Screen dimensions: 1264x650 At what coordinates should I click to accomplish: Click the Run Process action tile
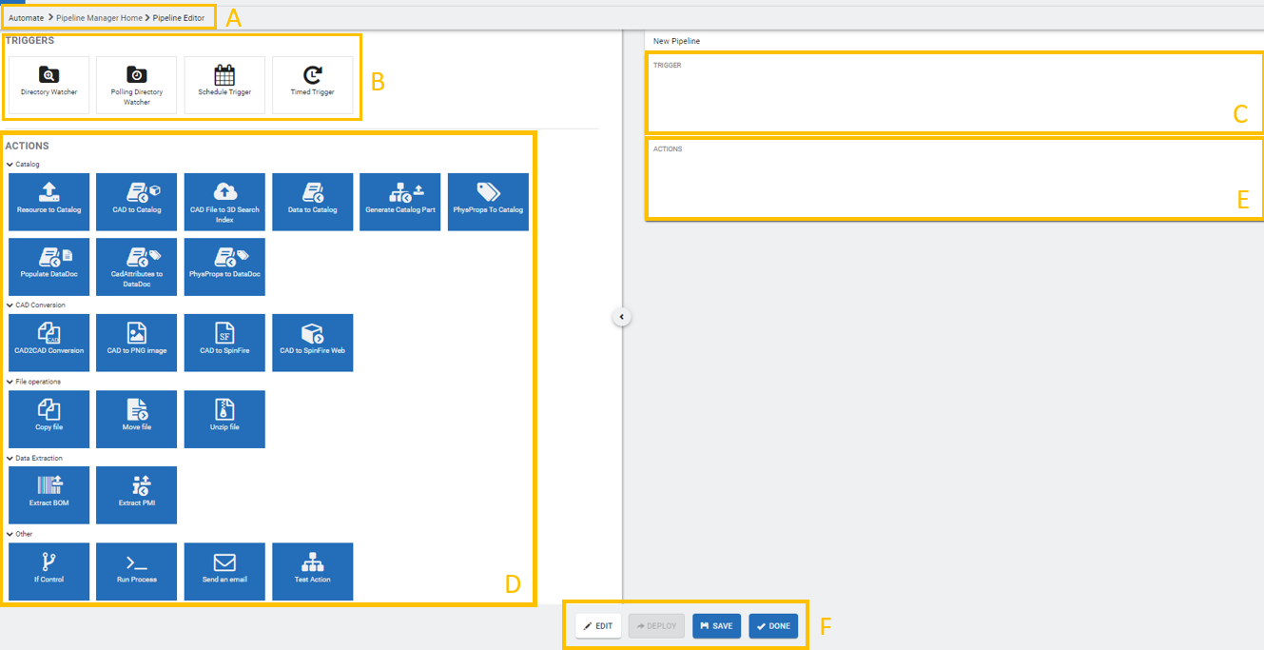click(137, 571)
